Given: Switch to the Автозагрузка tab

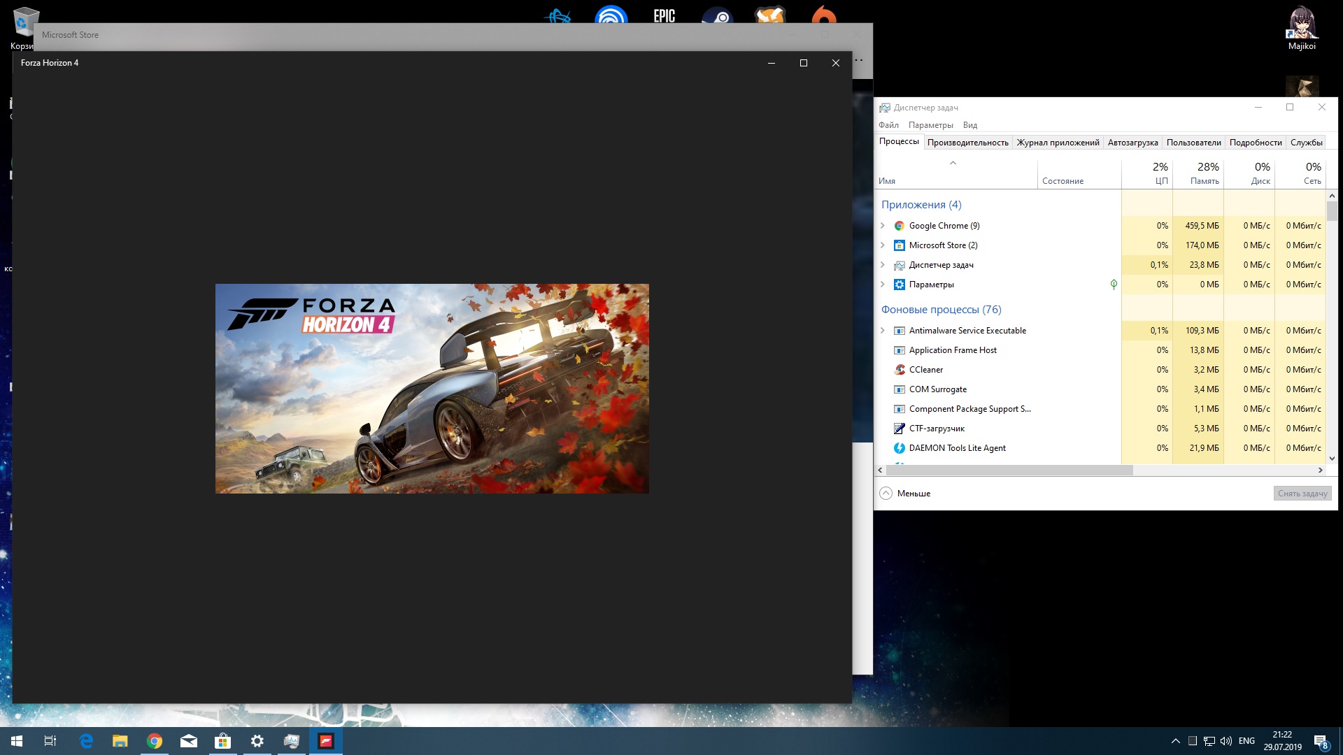Looking at the screenshot, I should 1132,143.
